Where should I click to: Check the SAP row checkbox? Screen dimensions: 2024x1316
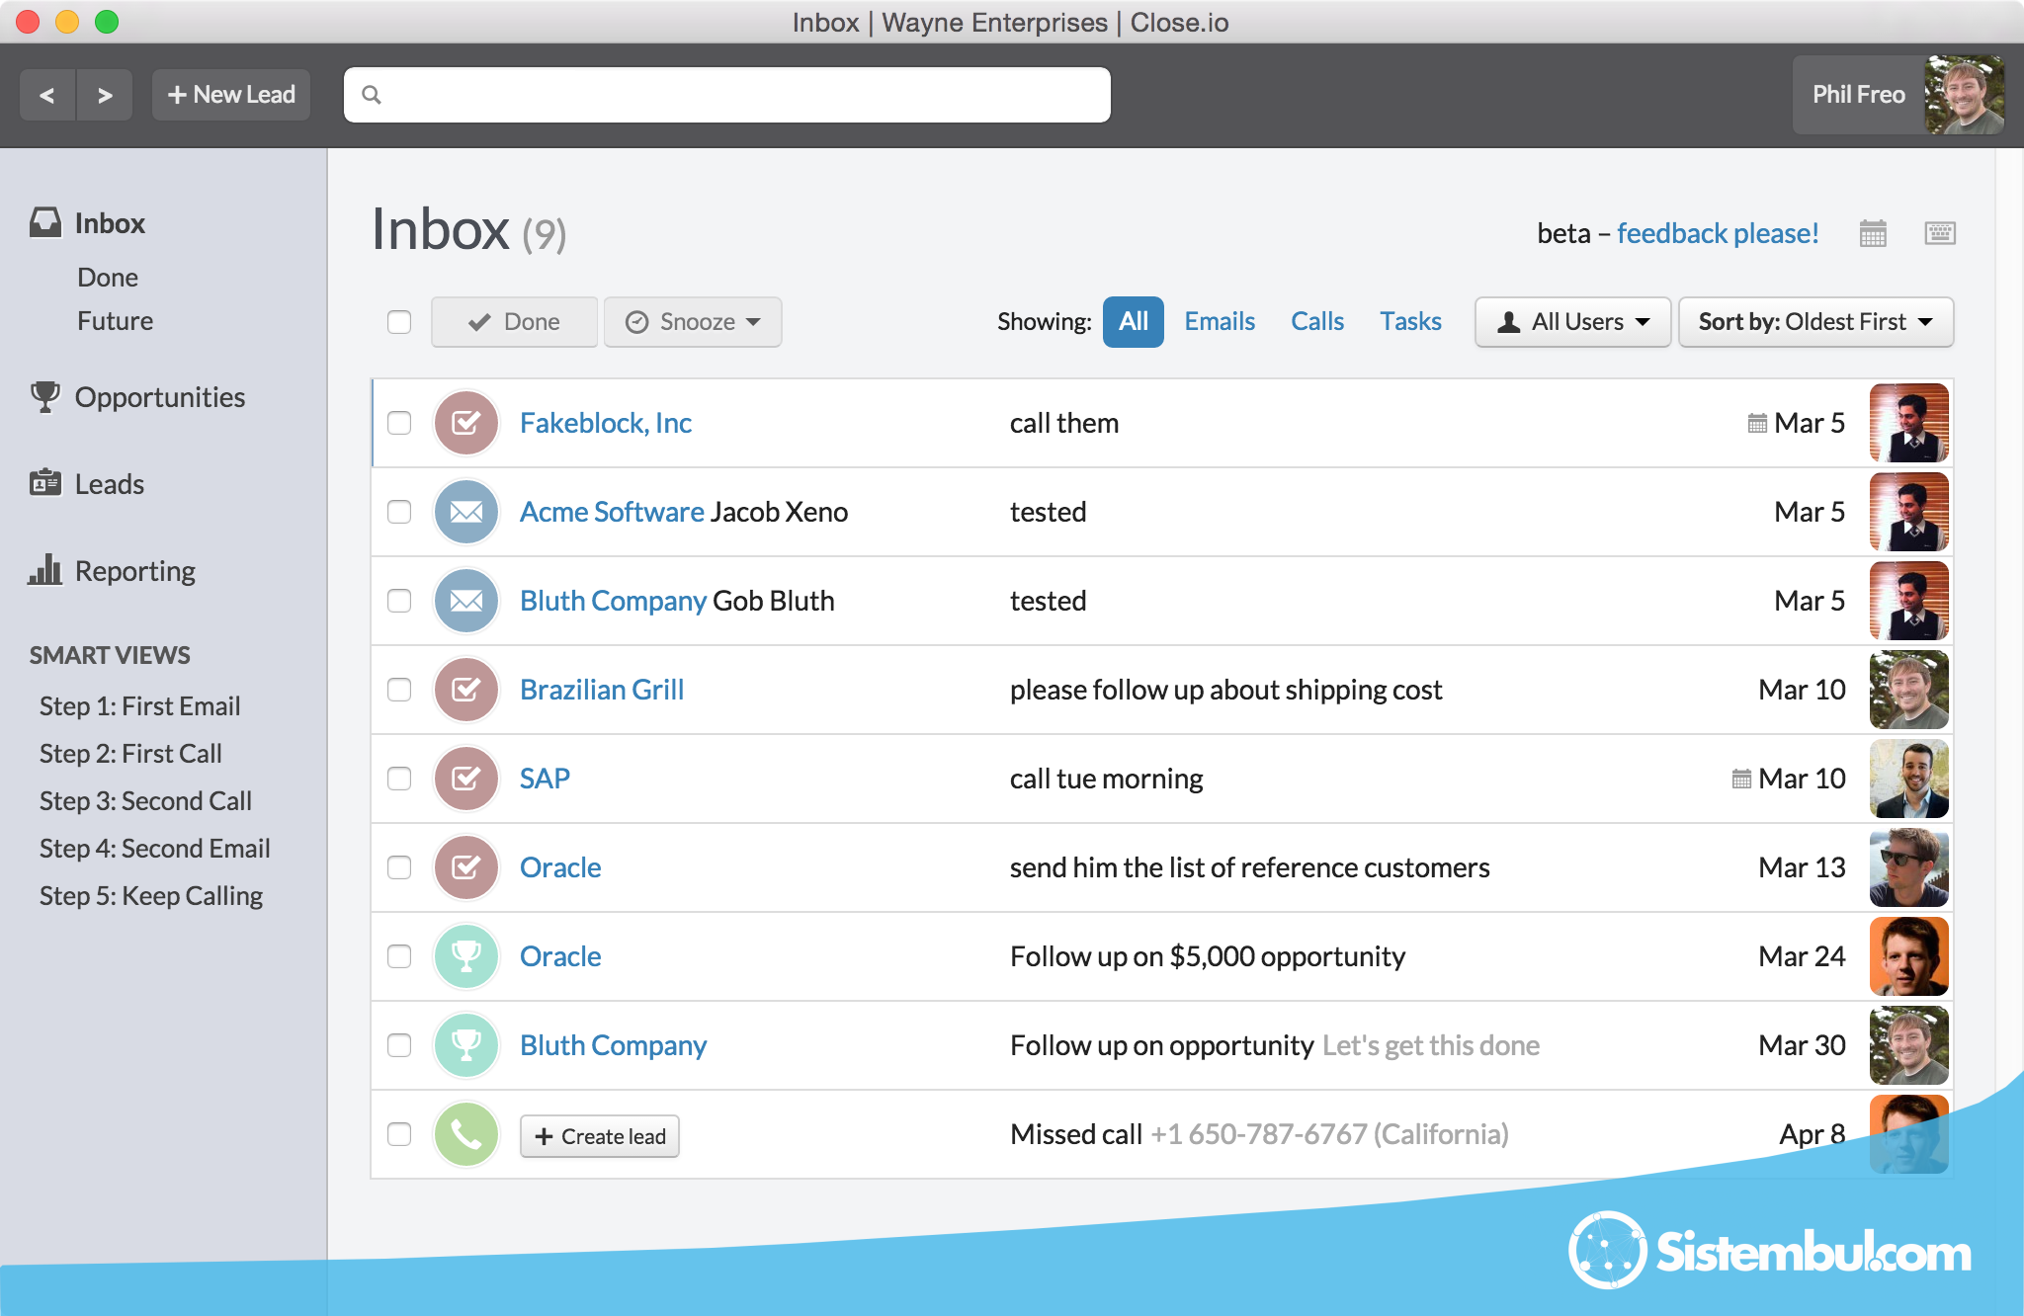click(399, 779)
